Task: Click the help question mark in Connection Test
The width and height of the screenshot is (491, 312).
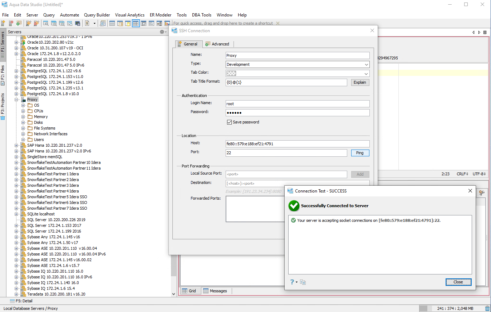Action: [292, 282]
